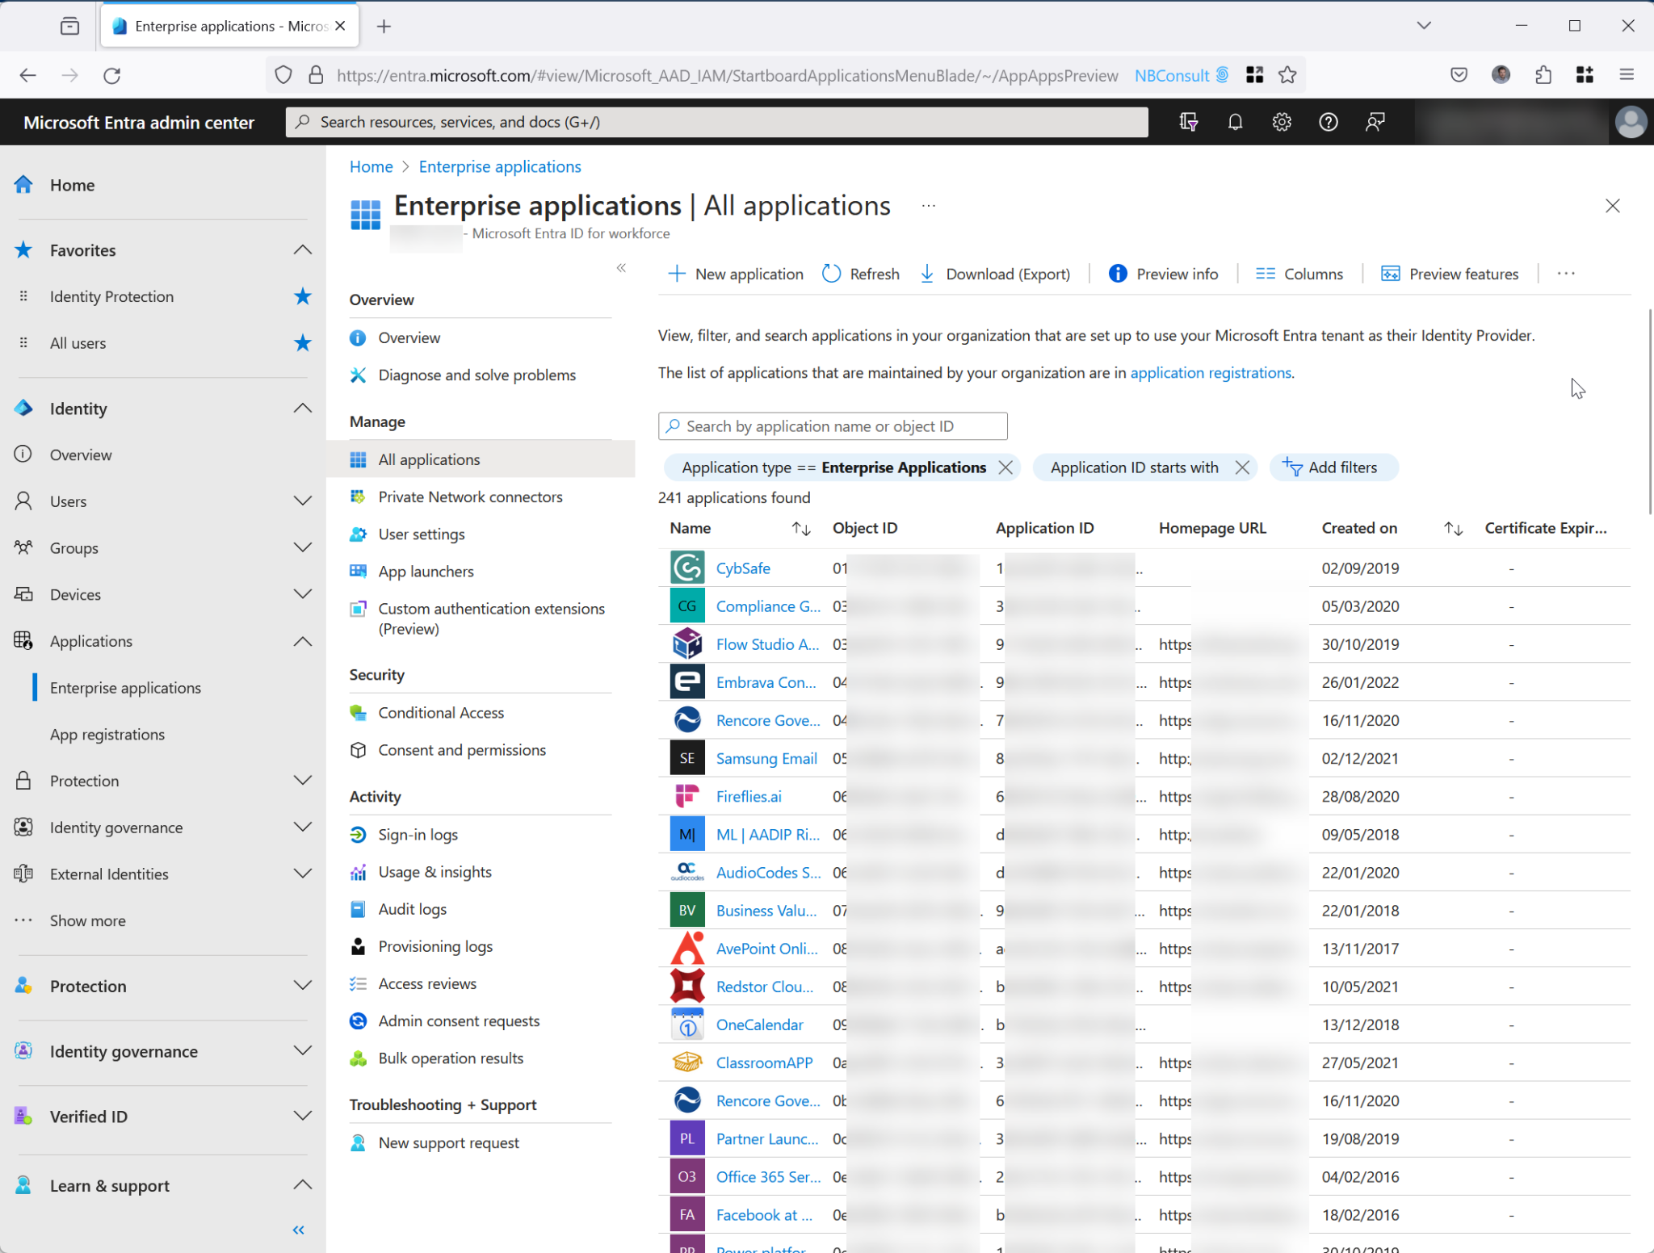Click the New application icon
The image size is (1654, 1253).
coord(677,274)
